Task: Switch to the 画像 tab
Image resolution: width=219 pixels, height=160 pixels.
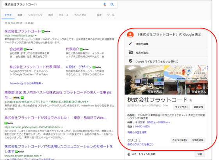Action: point(20,15)
